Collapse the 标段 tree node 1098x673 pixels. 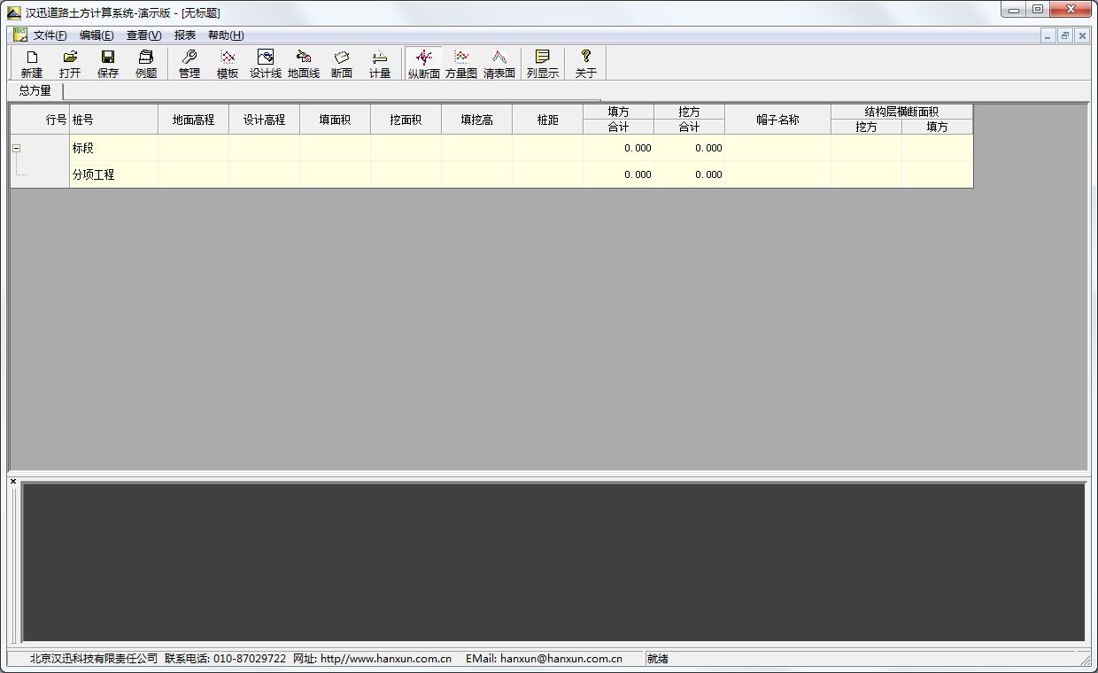(16, 148)
